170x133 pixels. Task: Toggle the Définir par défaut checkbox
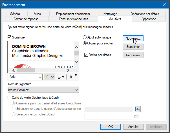point(86,55)
